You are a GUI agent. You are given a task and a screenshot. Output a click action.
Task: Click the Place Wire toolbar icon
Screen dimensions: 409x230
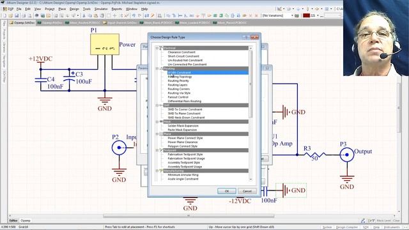[x=168, y=15]
